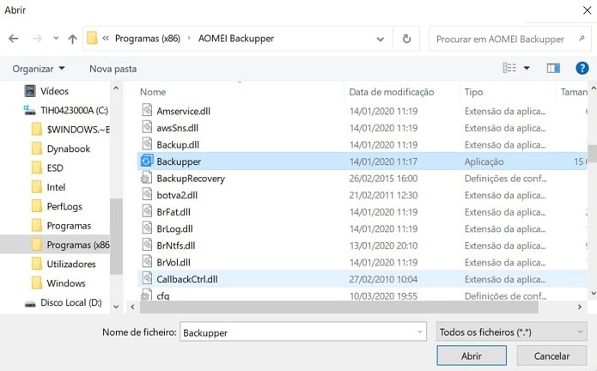Select the awsSns.dll file
This screenshot has height=371, width=597.
pyautogui.click(x=178, y=128)
